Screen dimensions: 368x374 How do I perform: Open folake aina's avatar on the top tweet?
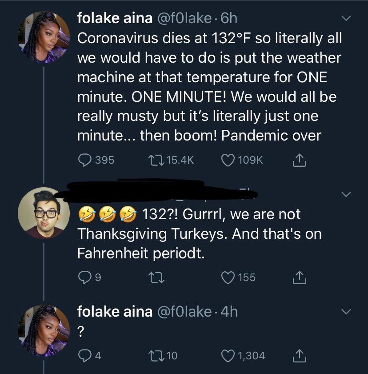point(44,37)
